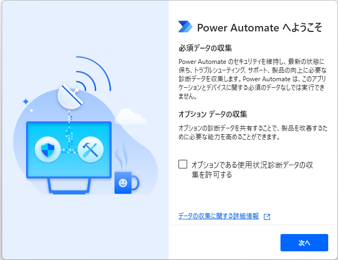Click the monitor stand in illustration
This screenshot has width=338, height=260.
(69, 186)
